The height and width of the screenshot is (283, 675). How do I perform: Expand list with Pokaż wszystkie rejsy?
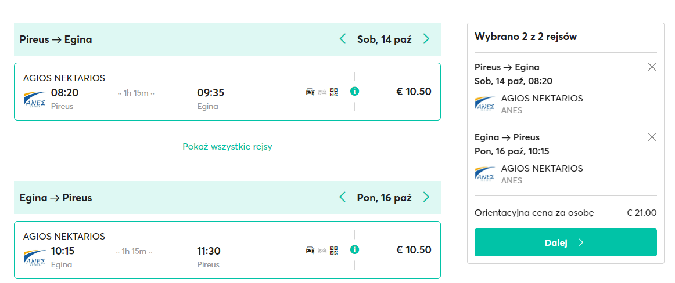click(227, 147)
